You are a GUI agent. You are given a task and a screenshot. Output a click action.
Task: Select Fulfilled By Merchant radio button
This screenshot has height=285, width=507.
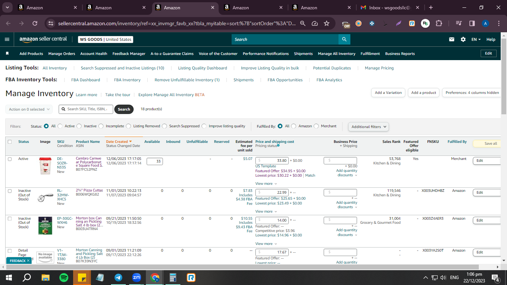[x=316, y=126]
